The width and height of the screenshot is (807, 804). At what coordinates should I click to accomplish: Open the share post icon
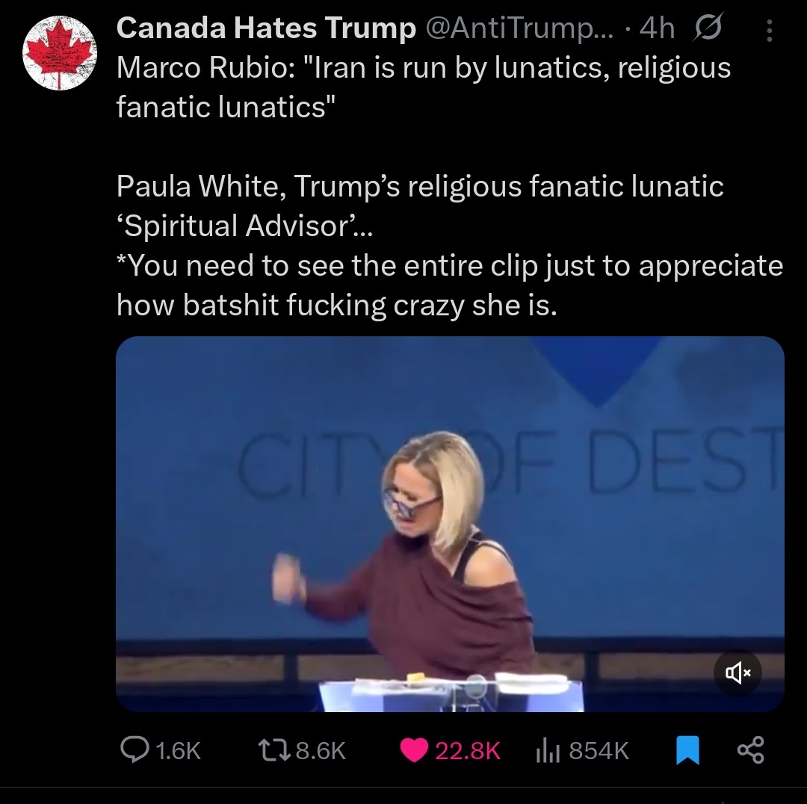tap(751, 750)
